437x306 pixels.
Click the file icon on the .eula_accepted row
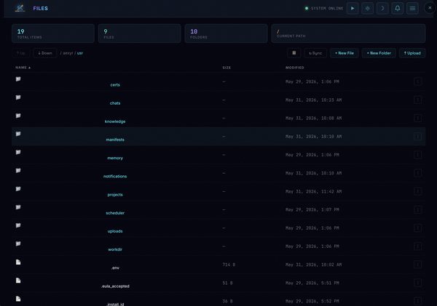tap(18, 281)
